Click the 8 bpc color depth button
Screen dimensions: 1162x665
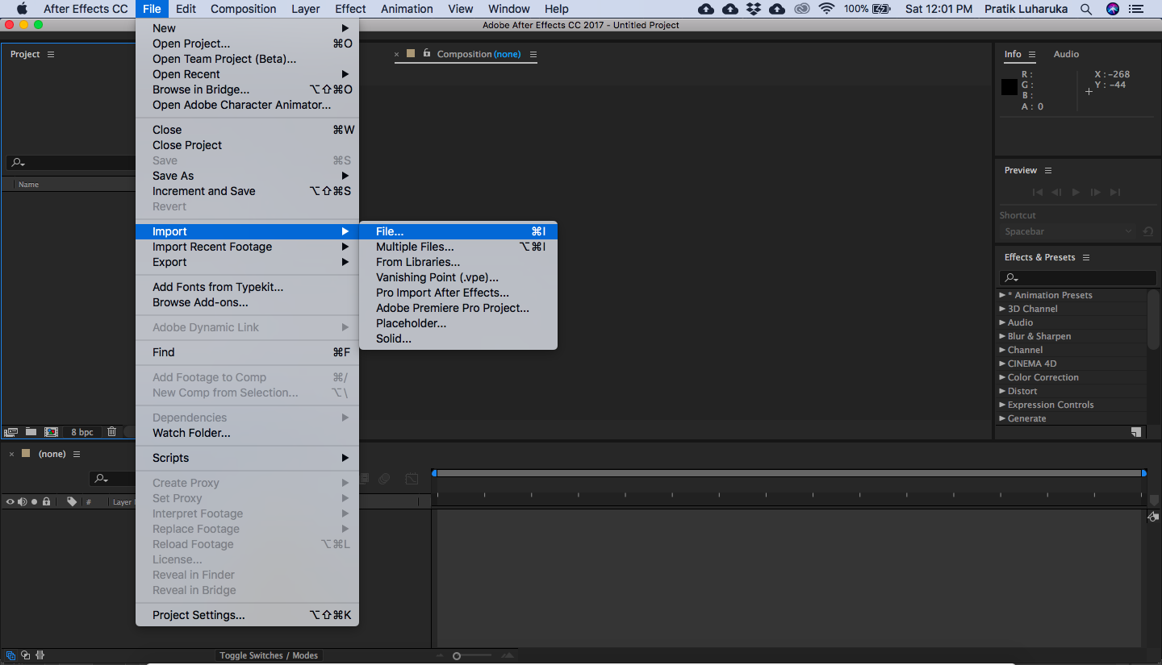point(82,432)
